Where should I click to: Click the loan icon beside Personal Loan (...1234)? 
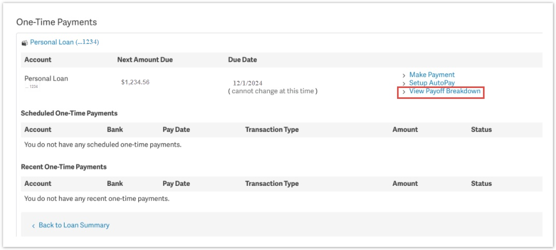[x=24, y=43]
